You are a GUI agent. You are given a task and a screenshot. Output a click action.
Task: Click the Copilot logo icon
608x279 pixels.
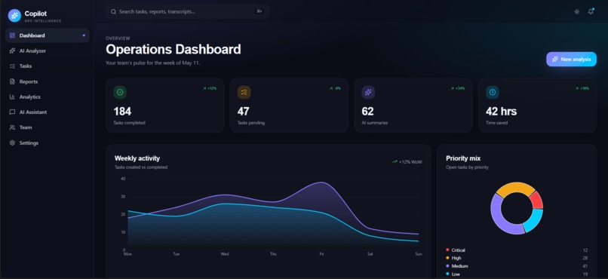(14, 16)
